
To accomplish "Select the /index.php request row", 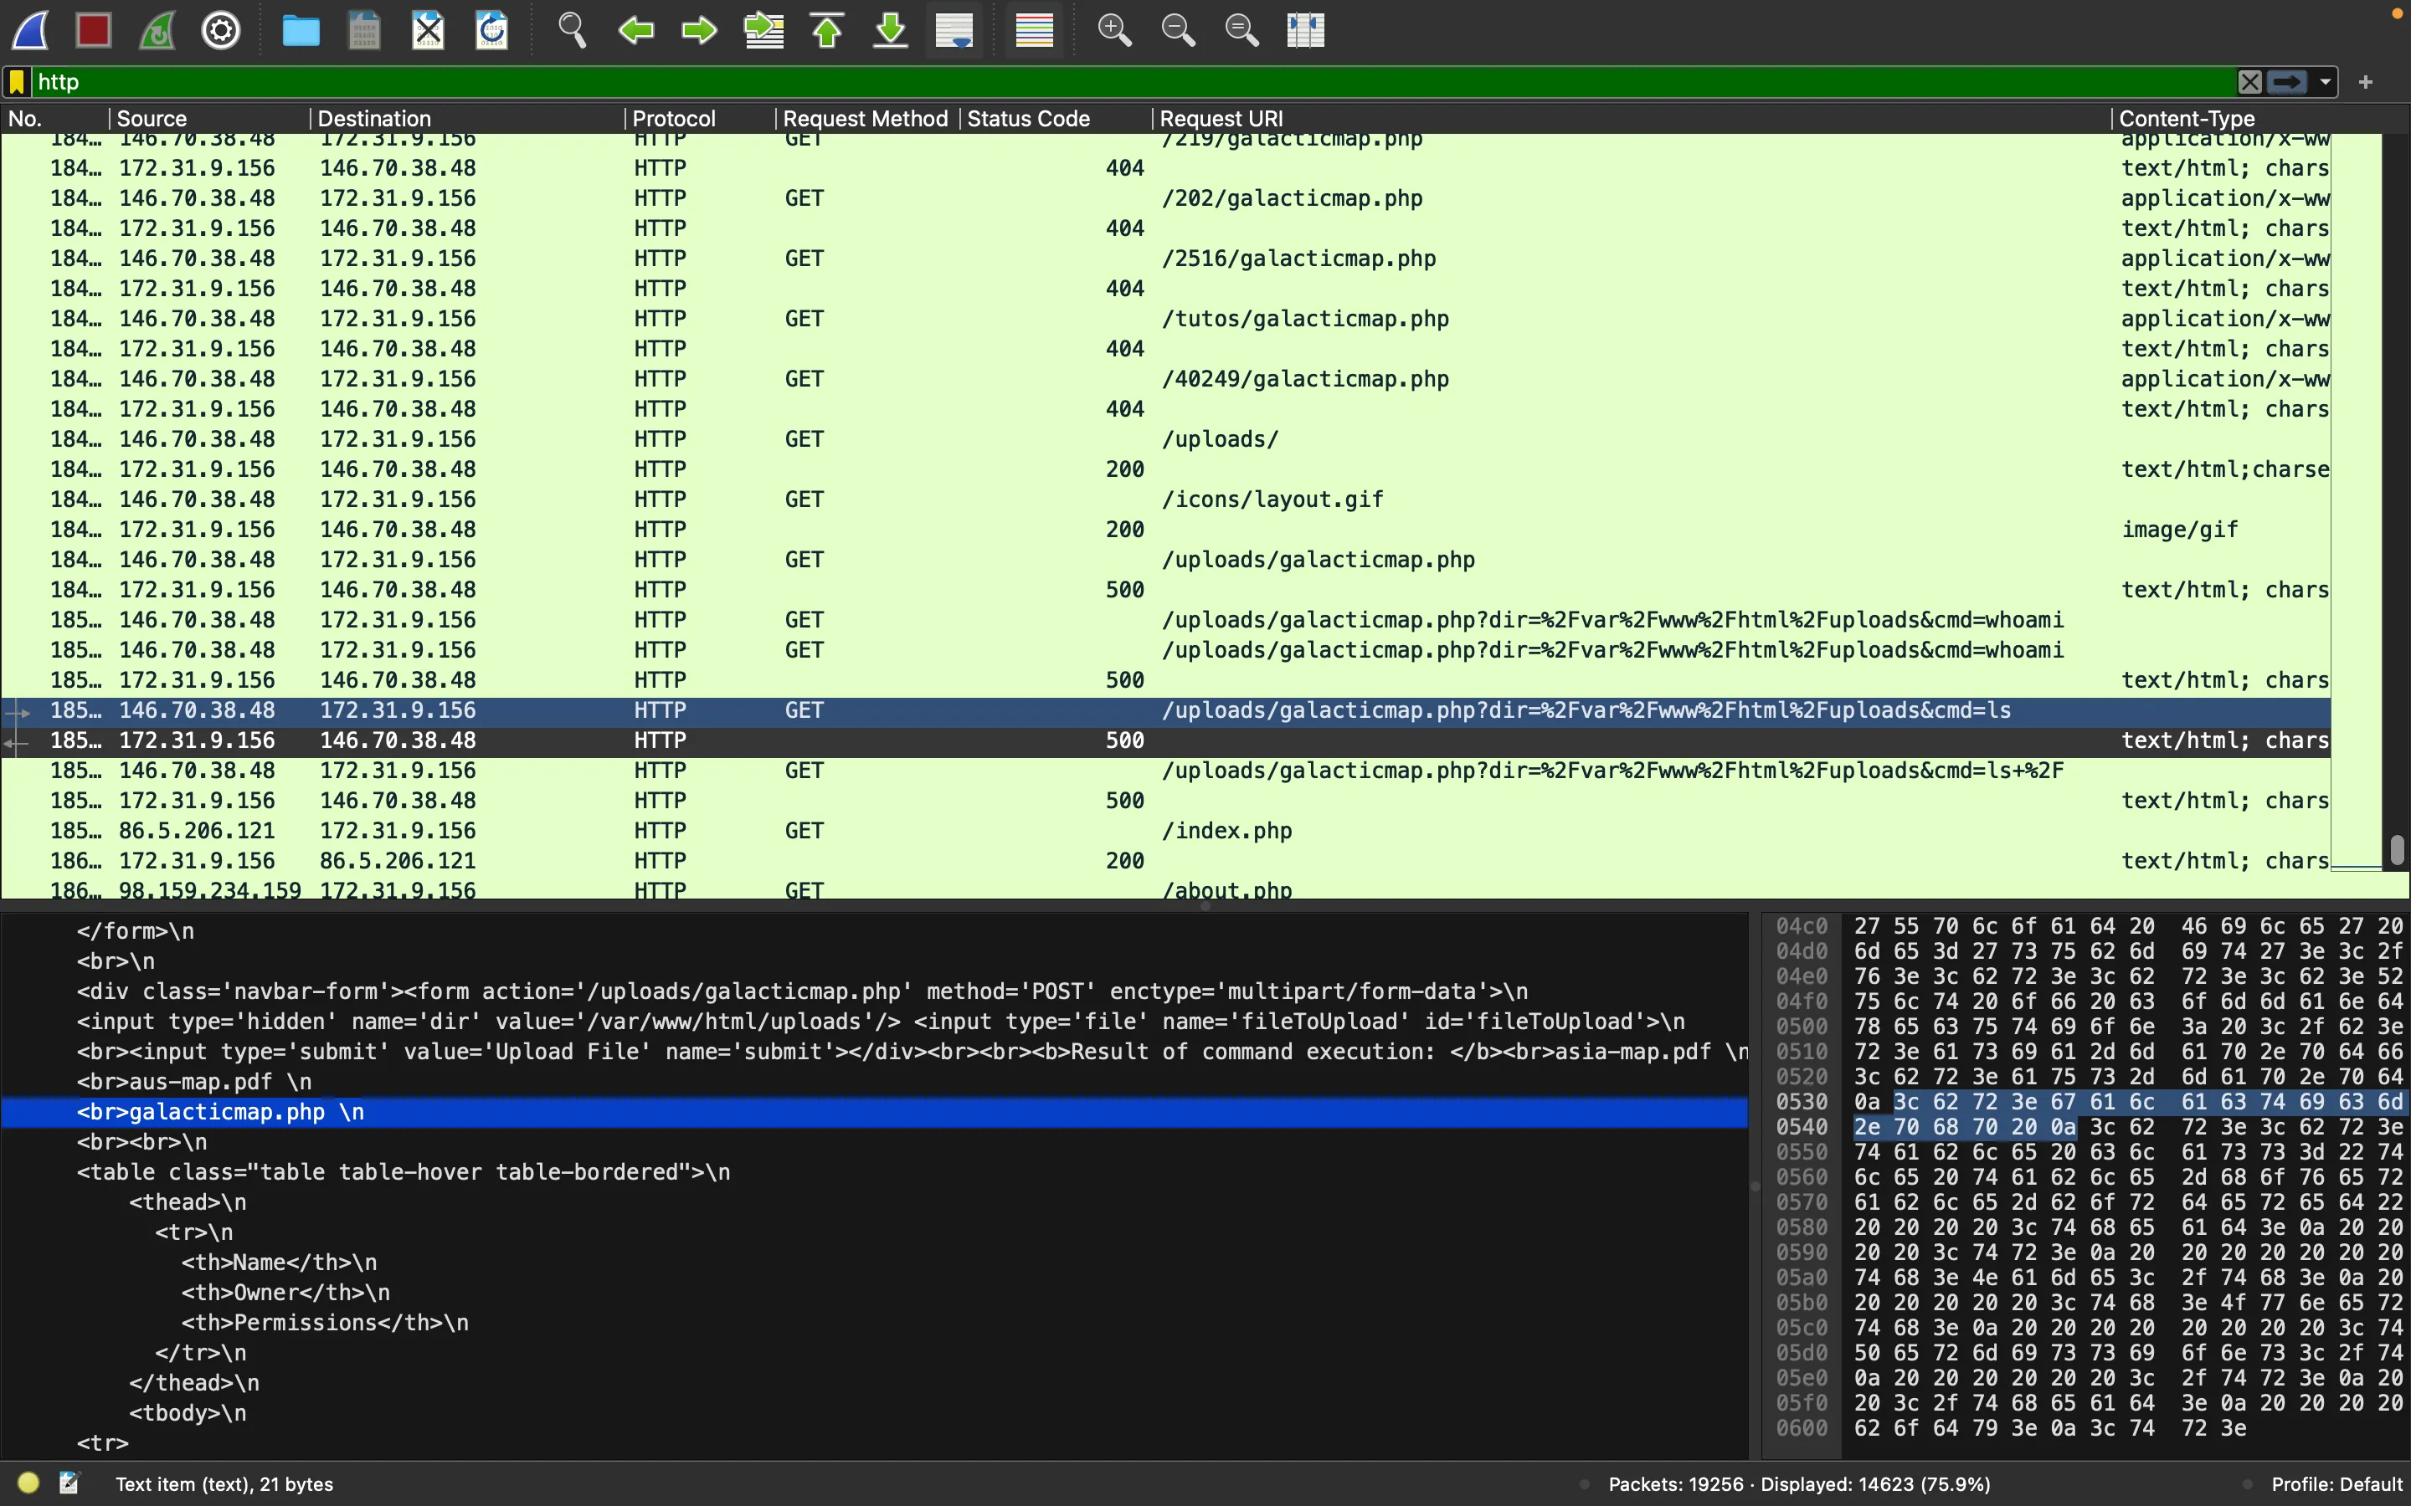I will pos(1165,831).
